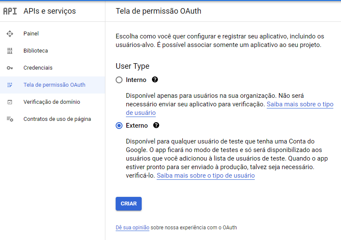The height and width of the screenshot is (240, 341).
Task: Click the Contratos de uso settings icon
Action: [10, 119]
